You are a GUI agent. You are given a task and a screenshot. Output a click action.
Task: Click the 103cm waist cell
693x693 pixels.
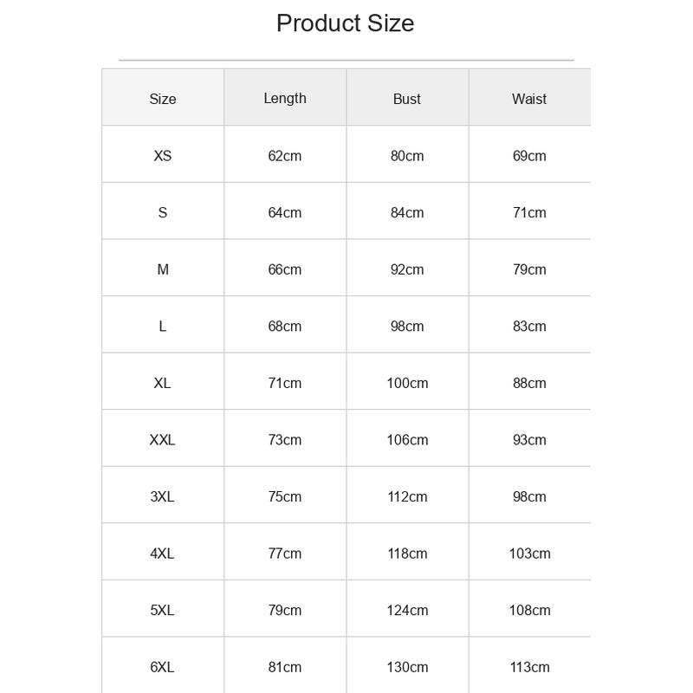pyautogui.click(x=529, y=554)
